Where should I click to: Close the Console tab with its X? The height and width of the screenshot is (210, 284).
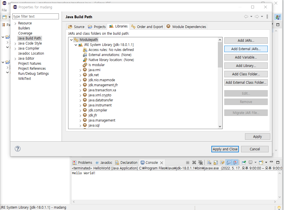(162, 163)
